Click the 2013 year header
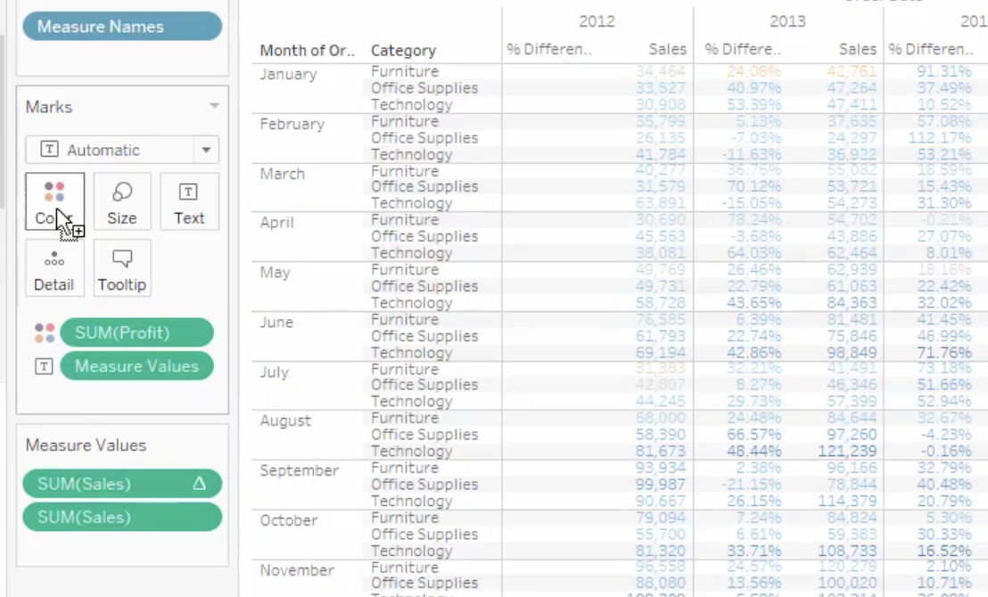Viewport: 988px width, 597px height. click(787, 21)
